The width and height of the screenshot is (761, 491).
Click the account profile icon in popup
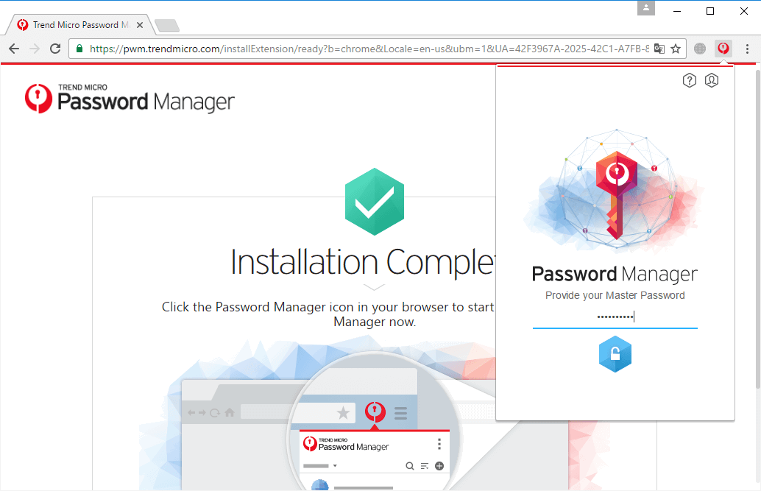(712, 80)
